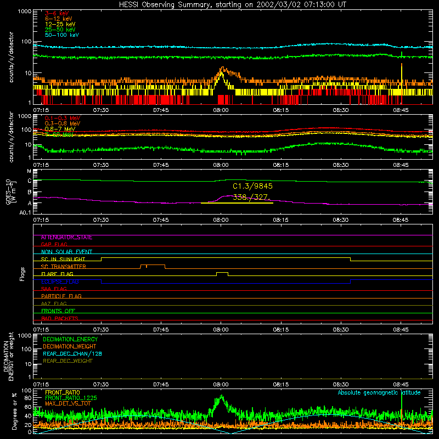This screenshot has height=439, width=439.
Task: Click the '0.1-0.3 MeV' legend label
Action: coord(63,118)
